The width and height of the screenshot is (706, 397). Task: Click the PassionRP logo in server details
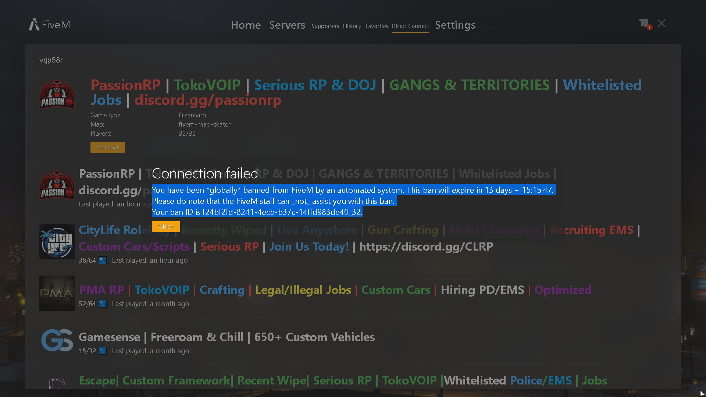tap(57, 95)
